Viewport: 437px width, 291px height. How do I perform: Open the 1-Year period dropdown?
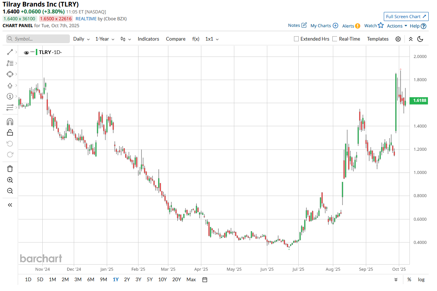[x=105, y=39]
